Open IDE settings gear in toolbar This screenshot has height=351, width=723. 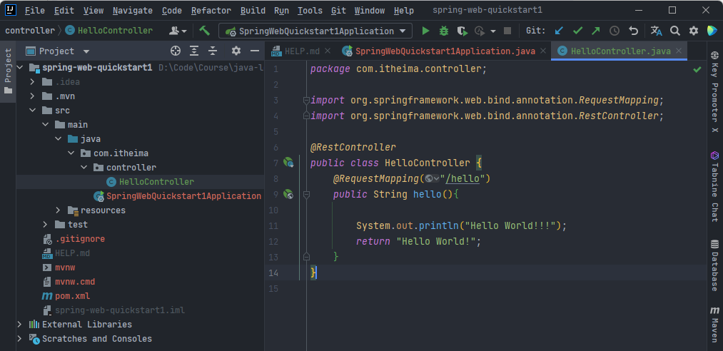pyautogui.click(x=694, y=31)
